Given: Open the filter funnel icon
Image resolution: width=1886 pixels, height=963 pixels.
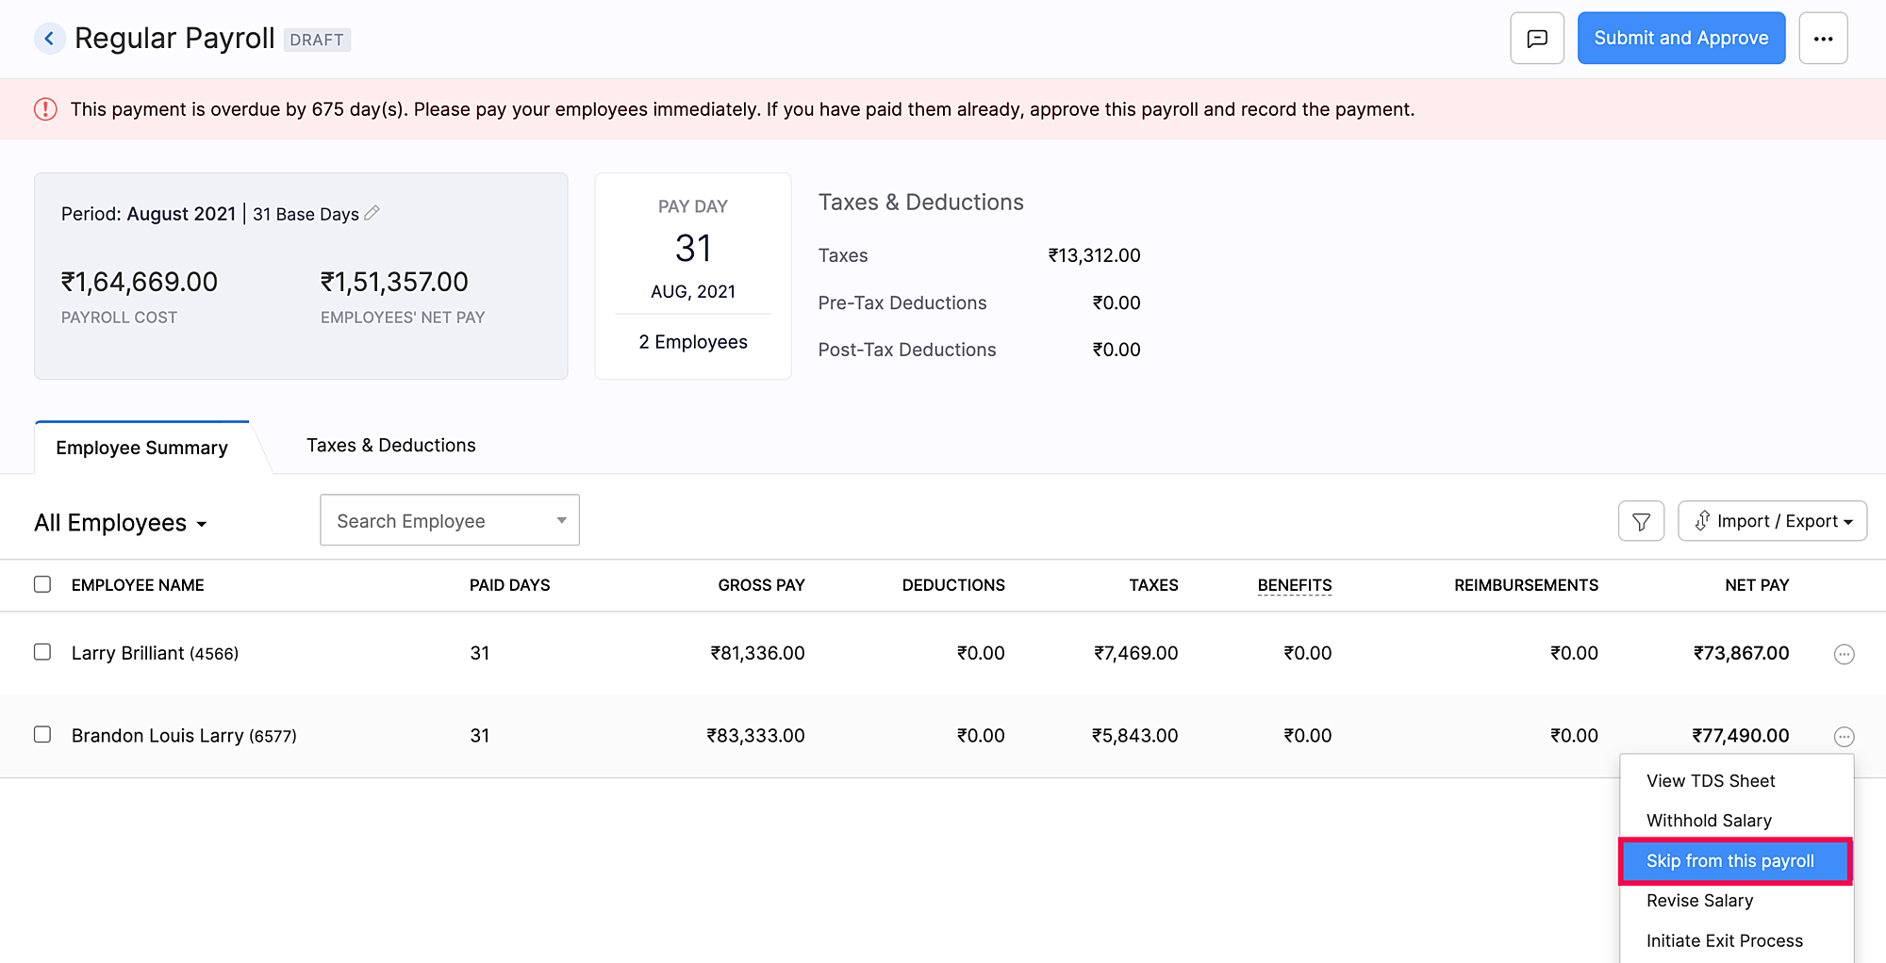Looking at the screenshot, I should coord(1641,521).
